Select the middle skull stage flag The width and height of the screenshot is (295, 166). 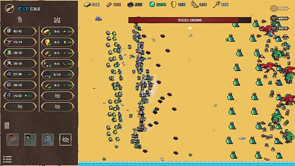click(x=280, y=19)
